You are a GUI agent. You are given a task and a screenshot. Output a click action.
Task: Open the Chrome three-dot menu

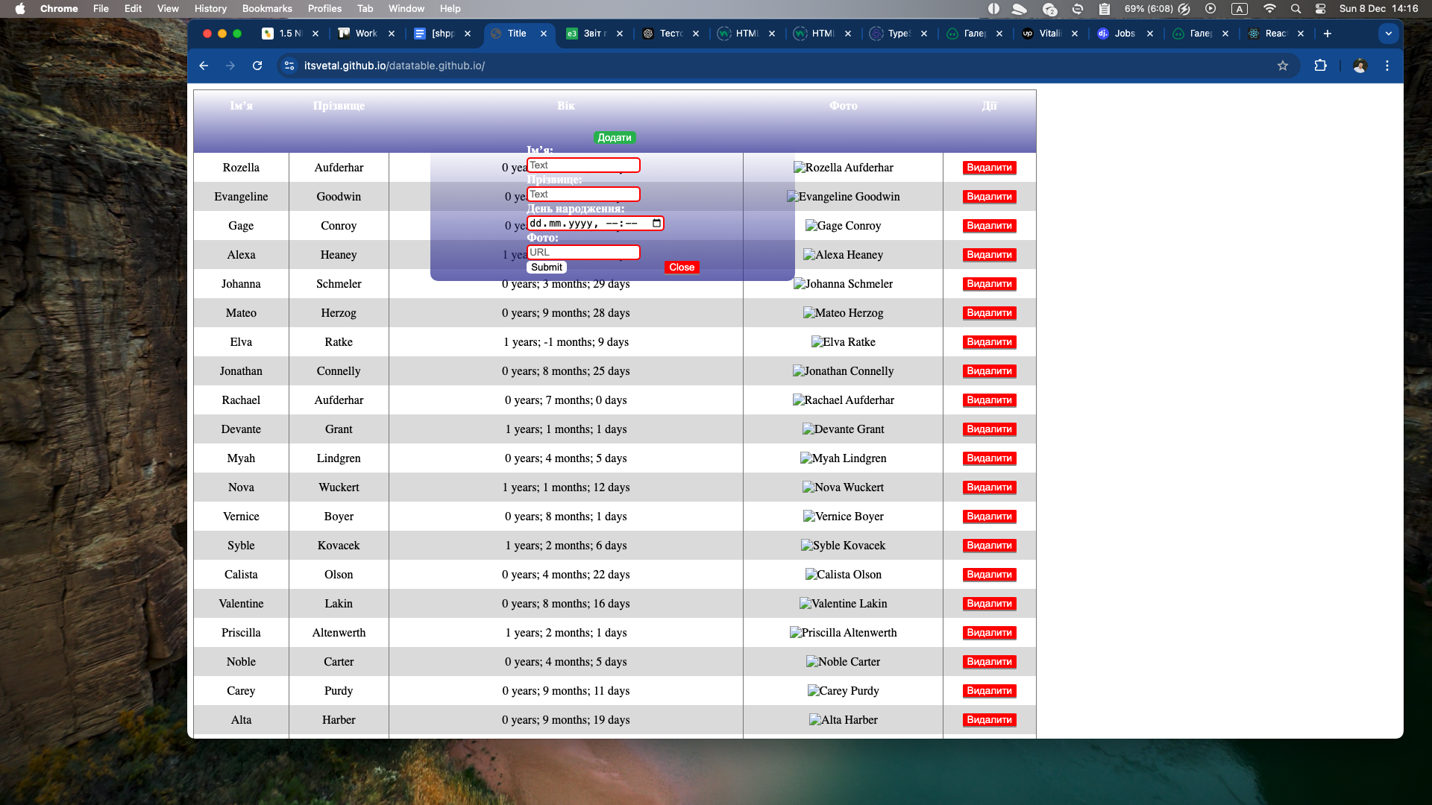(x=1387, y=66)
